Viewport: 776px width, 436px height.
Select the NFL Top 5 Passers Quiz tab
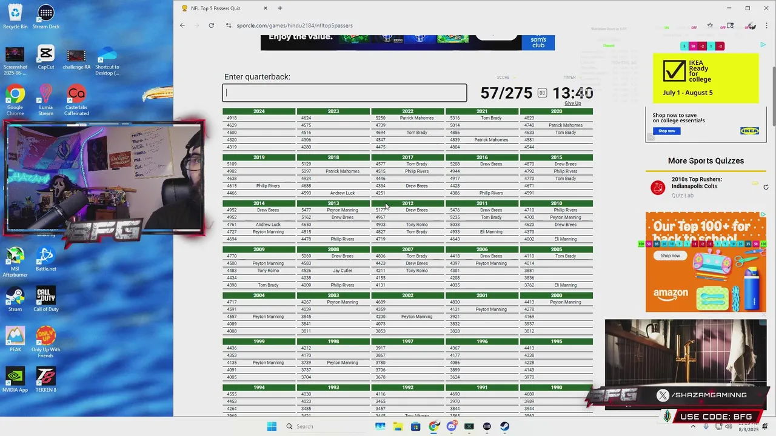222,8
